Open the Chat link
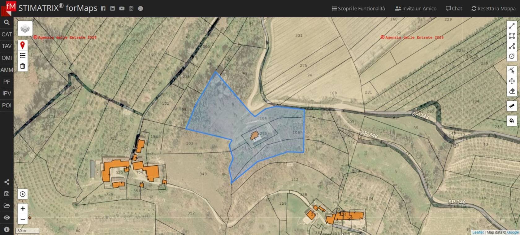This screenshot has width=520, height=235. click(454, 9)
